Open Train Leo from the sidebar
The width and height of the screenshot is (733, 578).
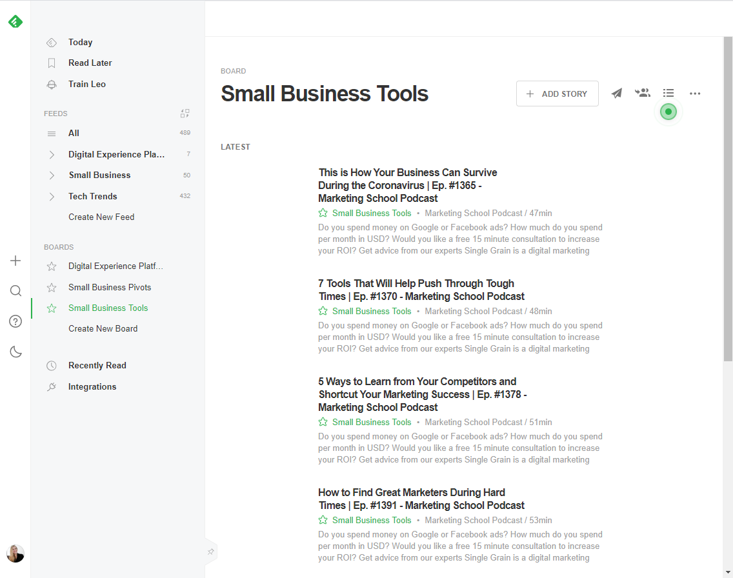[x=86, y=84]
